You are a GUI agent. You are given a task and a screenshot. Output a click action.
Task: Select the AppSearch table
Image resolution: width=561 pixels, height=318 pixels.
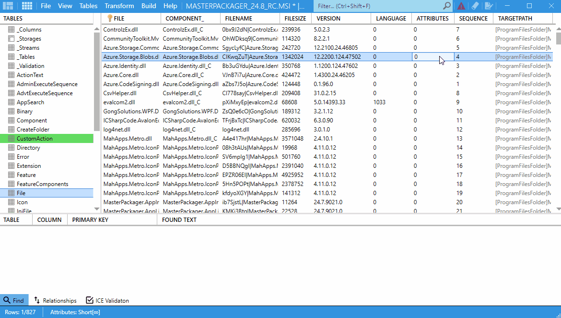point(47,102)
